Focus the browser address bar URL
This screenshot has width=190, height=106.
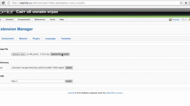pos(48,3)
